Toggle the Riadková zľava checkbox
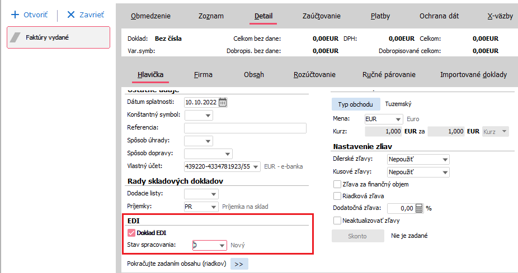 [x=337, y=196]
